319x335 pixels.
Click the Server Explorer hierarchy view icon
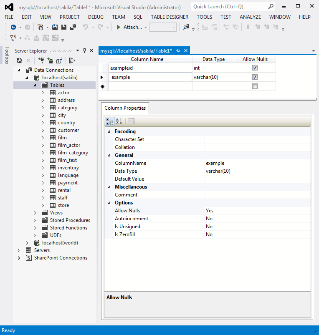pyautogui.click(x=72, y=60)
